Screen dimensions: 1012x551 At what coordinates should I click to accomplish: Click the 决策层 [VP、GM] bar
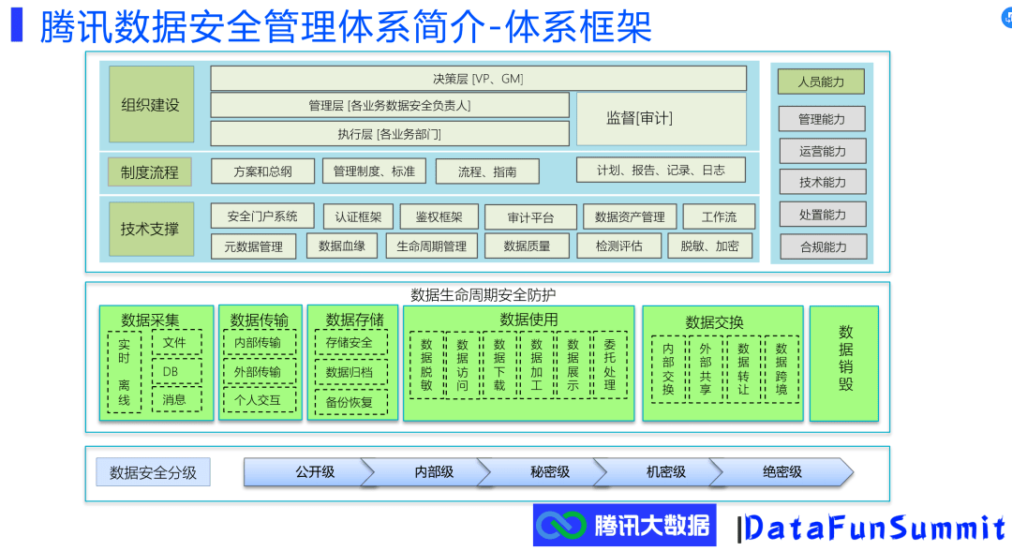coord(478,79)
